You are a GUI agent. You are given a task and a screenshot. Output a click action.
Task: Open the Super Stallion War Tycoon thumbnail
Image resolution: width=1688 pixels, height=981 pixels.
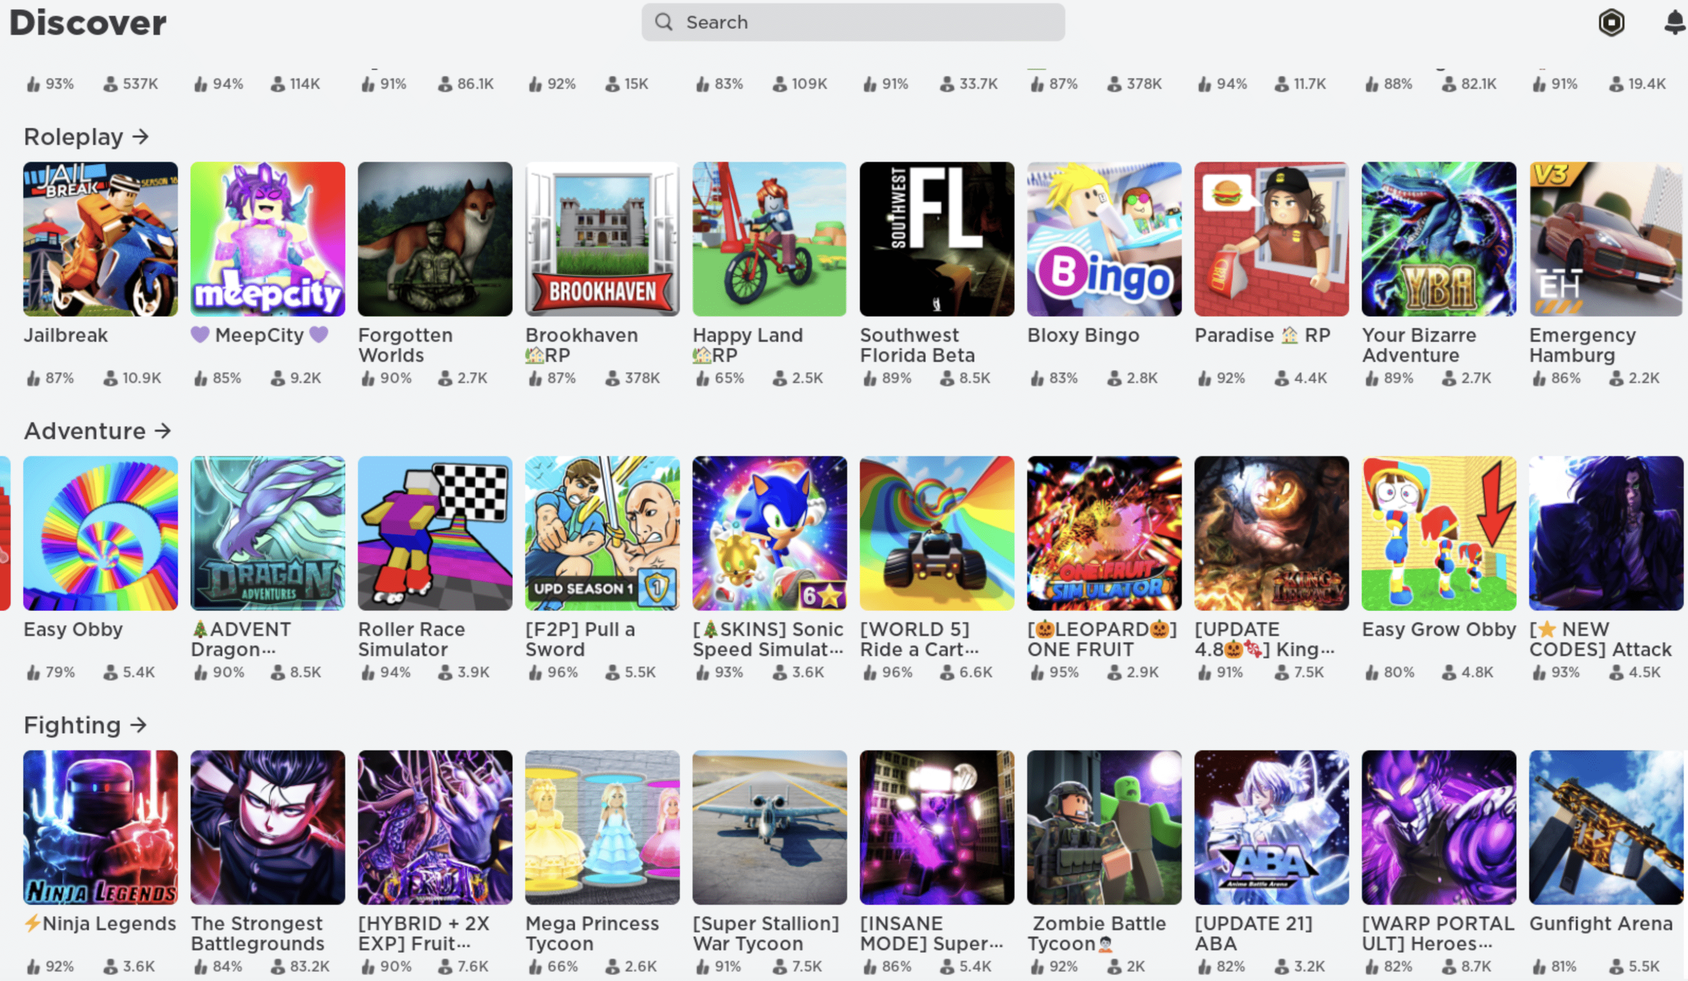tap(770, 827)
